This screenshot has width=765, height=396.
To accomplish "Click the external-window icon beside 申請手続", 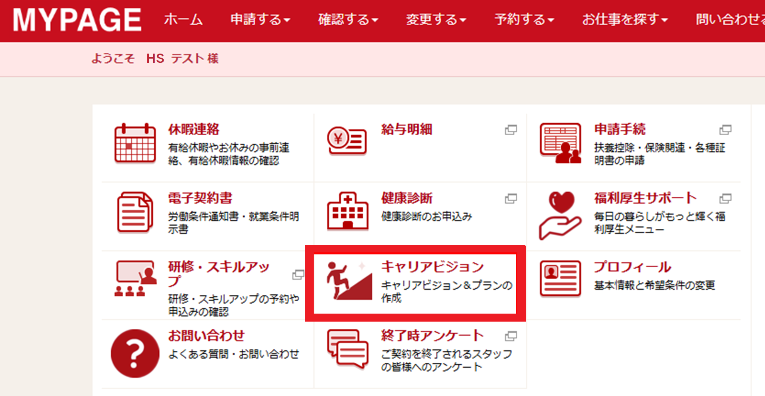I will click(725, 130).
